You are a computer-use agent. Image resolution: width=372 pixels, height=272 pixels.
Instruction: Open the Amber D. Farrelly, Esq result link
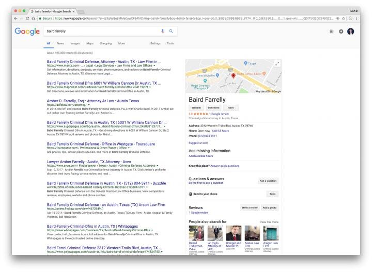[93, 101]
